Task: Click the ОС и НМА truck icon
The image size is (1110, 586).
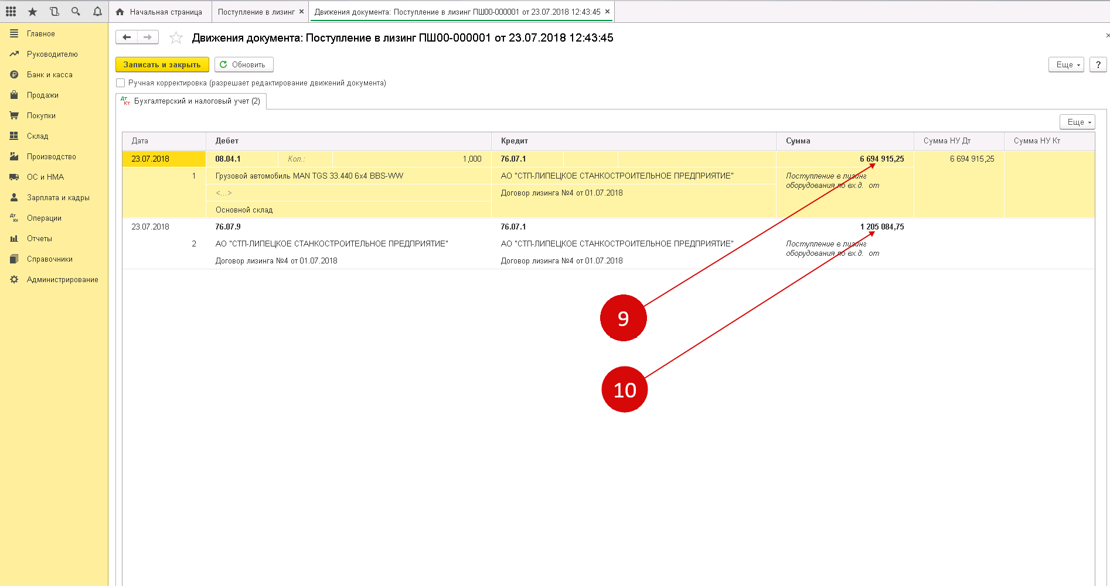Action: click(x=14, y=177)
